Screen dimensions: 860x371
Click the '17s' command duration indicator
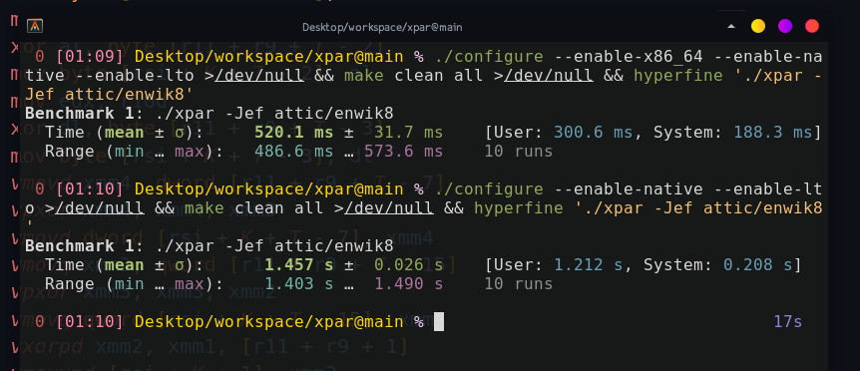tap(787, 322)
